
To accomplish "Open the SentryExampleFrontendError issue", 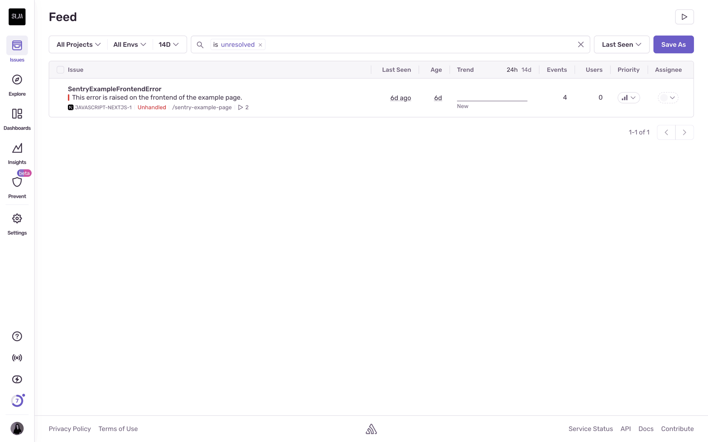I will [x=115, y=89].
